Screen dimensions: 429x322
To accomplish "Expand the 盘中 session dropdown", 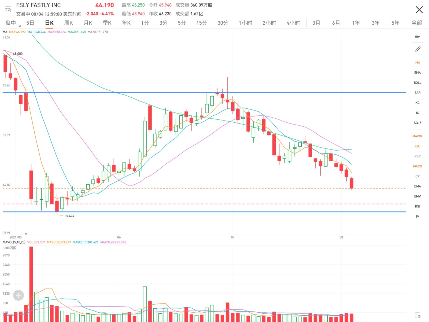I will 13,23.
